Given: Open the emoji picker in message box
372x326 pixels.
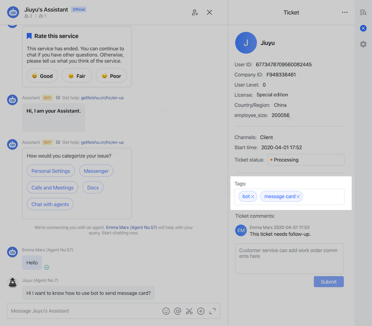Looking at the screenshot, I should click(166, 311).
